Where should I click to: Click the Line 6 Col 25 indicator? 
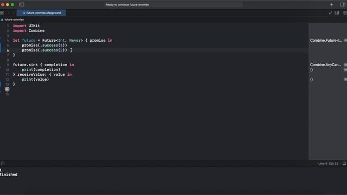point(328,164)
